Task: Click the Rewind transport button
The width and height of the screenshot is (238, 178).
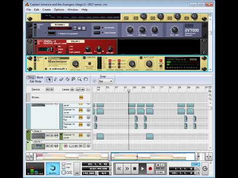Action: (x=119, y=169)
